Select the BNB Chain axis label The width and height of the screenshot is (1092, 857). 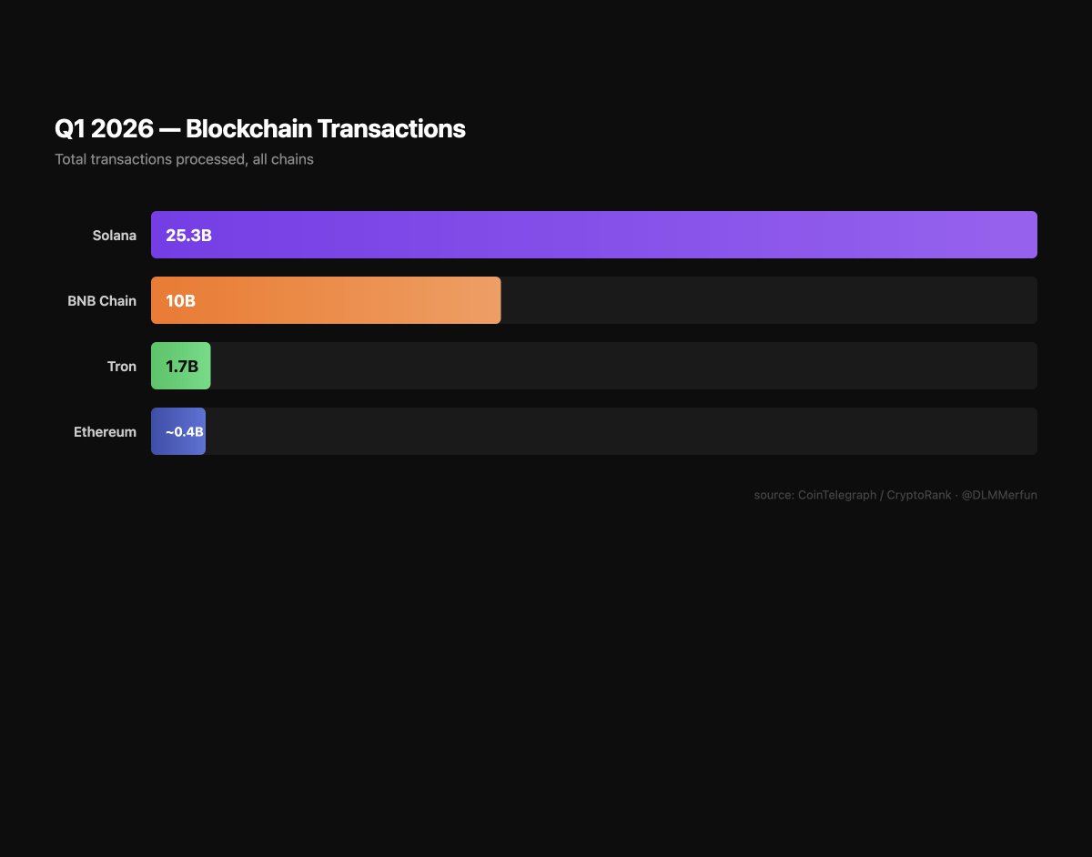(102, 301)
